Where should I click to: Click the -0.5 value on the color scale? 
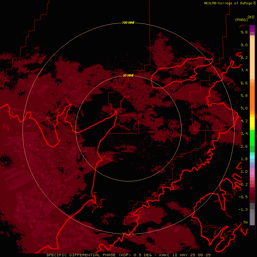[x=243, y=197]
